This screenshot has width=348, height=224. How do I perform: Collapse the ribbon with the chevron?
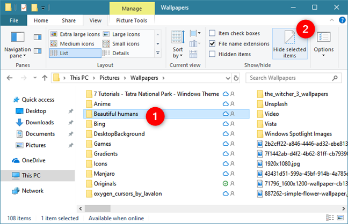pos(331,20)
